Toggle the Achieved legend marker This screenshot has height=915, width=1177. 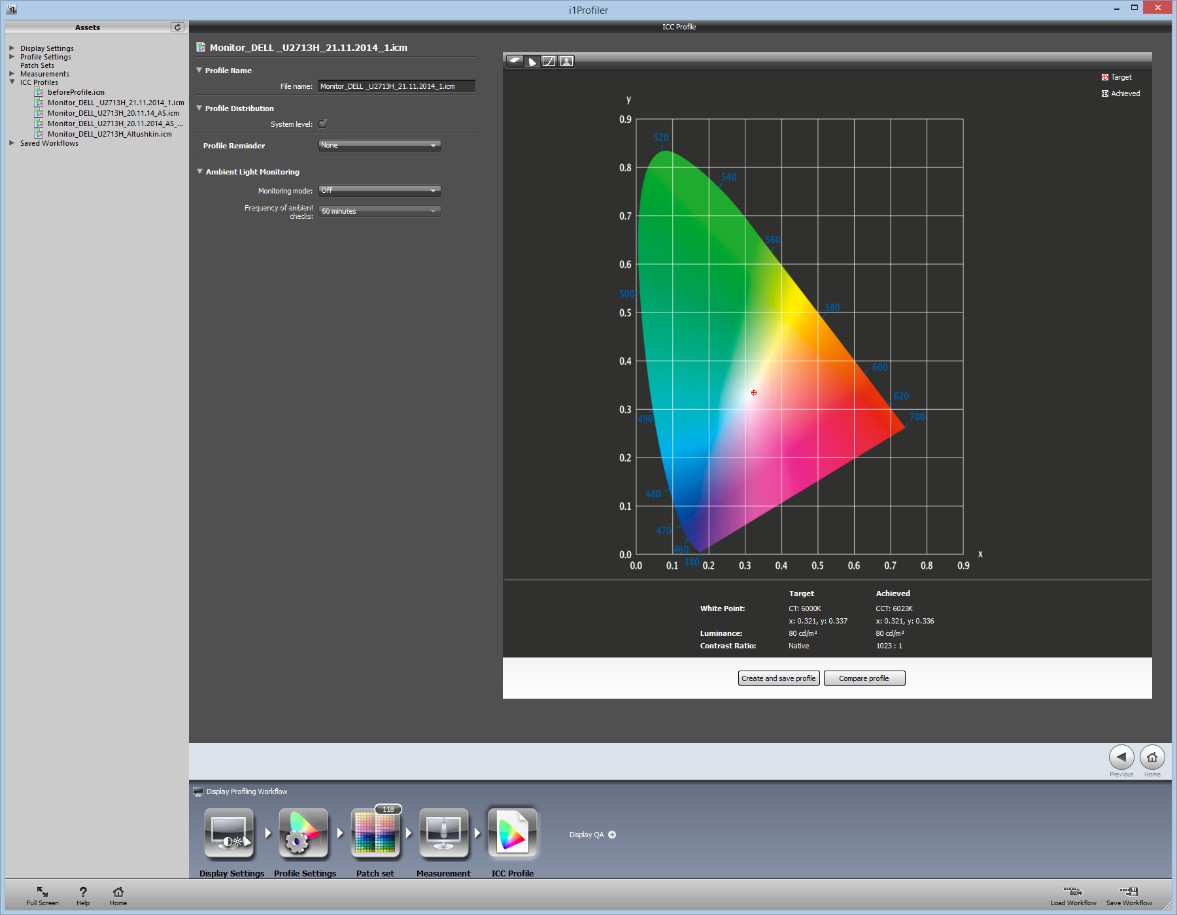[1105, 93]
